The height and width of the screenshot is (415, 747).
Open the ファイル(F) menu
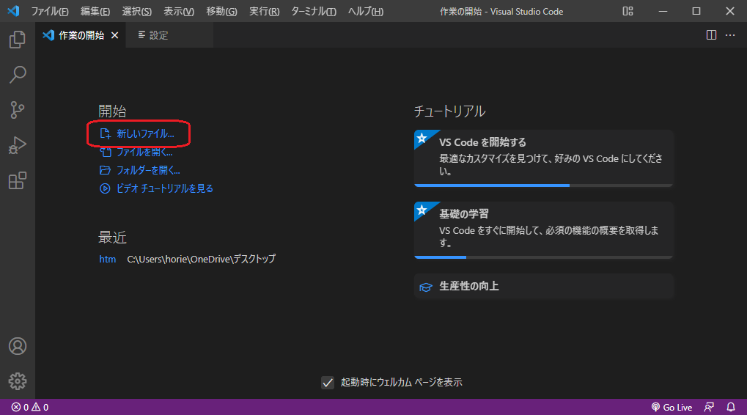(x=50, y=12)
